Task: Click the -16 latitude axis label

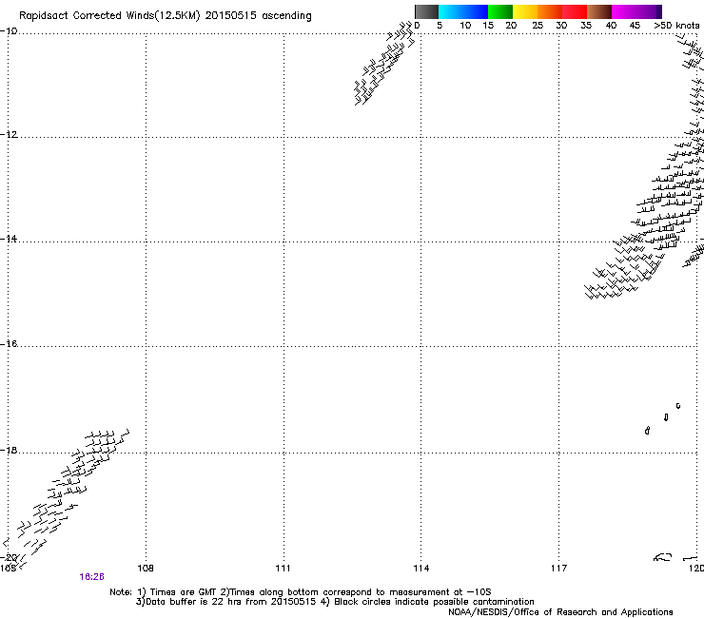Action: tap(9, 344)
